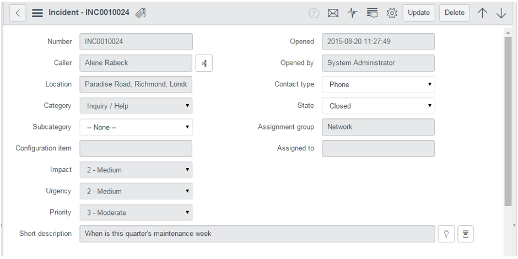This screenshot has height=259, width=518.
Task: Click the help question mark icon
Action: (314, 13)
